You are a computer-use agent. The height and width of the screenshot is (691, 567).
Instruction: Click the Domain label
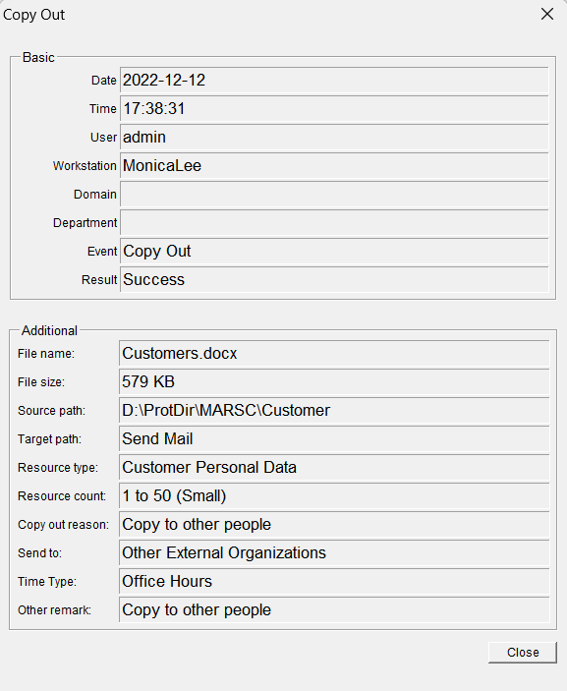click(x=95, y=195)
